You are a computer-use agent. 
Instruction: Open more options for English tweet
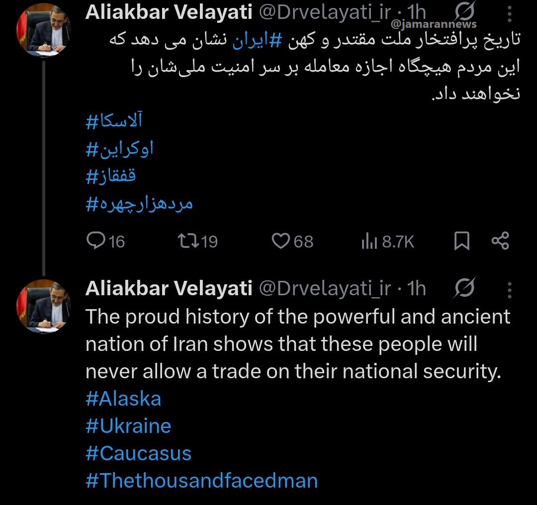[x=509, y=289]
